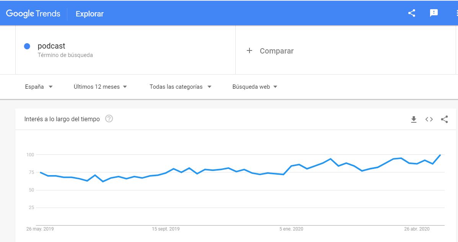Click the embed code icon for the chart
The height and width of the screenshot is (242, 458).
click(429, 119)
